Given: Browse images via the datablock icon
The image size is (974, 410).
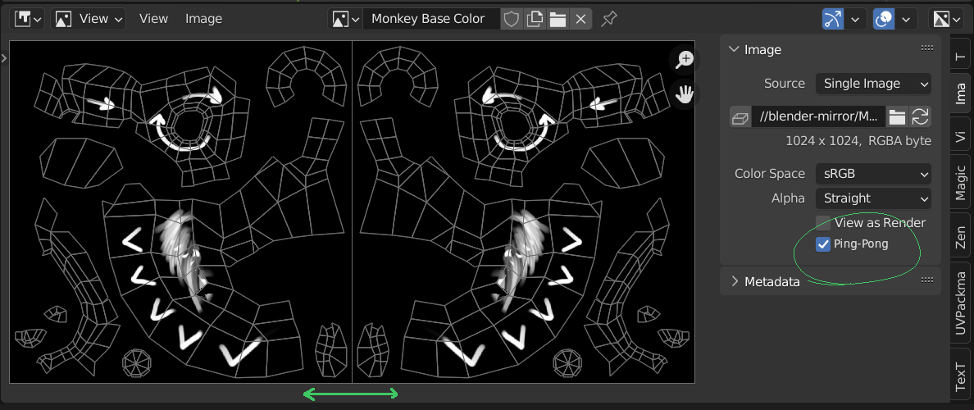Looking at the screenshot, I should pos(345,19).
